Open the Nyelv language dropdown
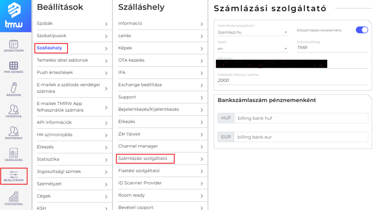Image resolution: width=375 pixels, height=210 pixels. point(252,48)
